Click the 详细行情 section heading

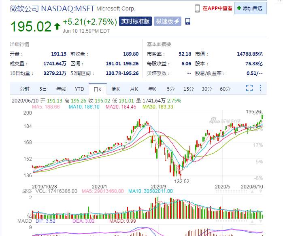tap(19, 44)
